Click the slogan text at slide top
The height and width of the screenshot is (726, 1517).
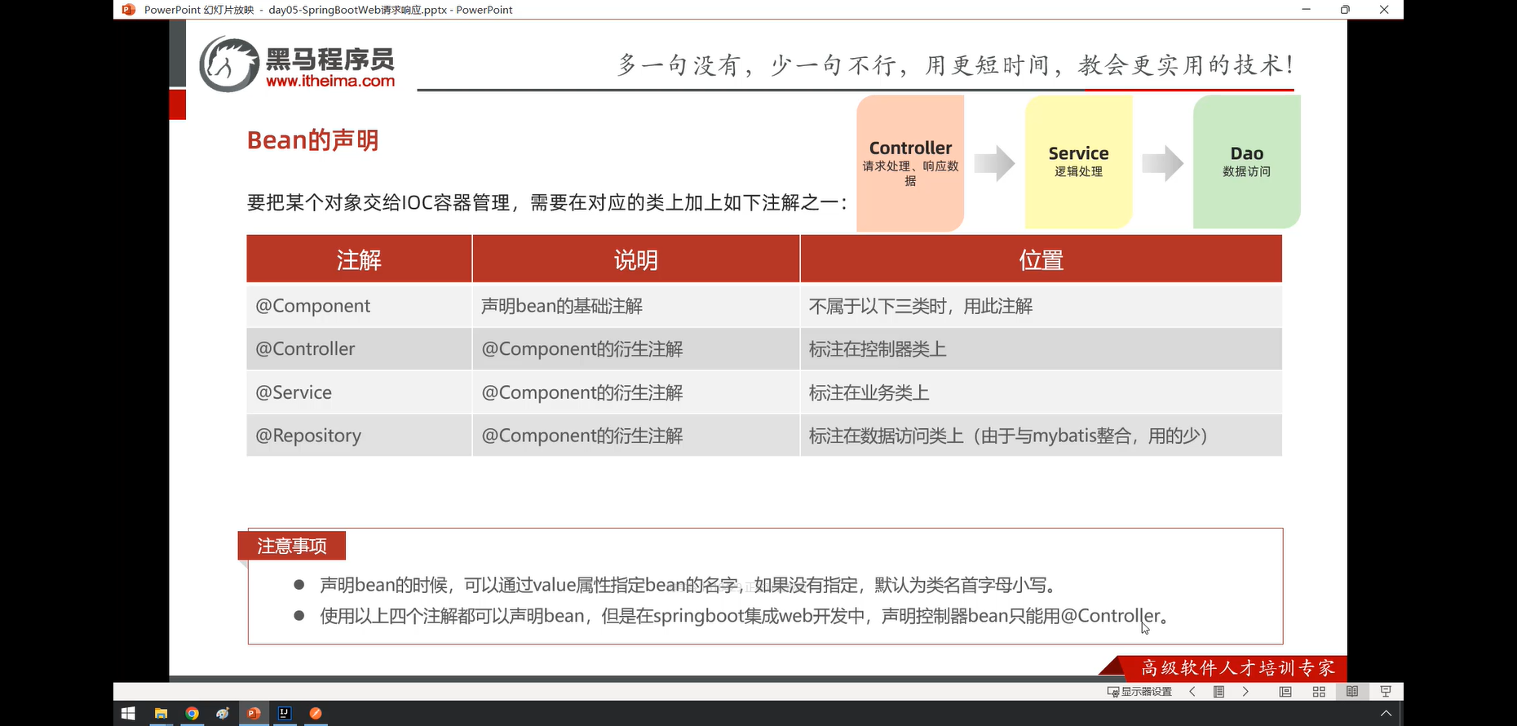click(955, 64)
